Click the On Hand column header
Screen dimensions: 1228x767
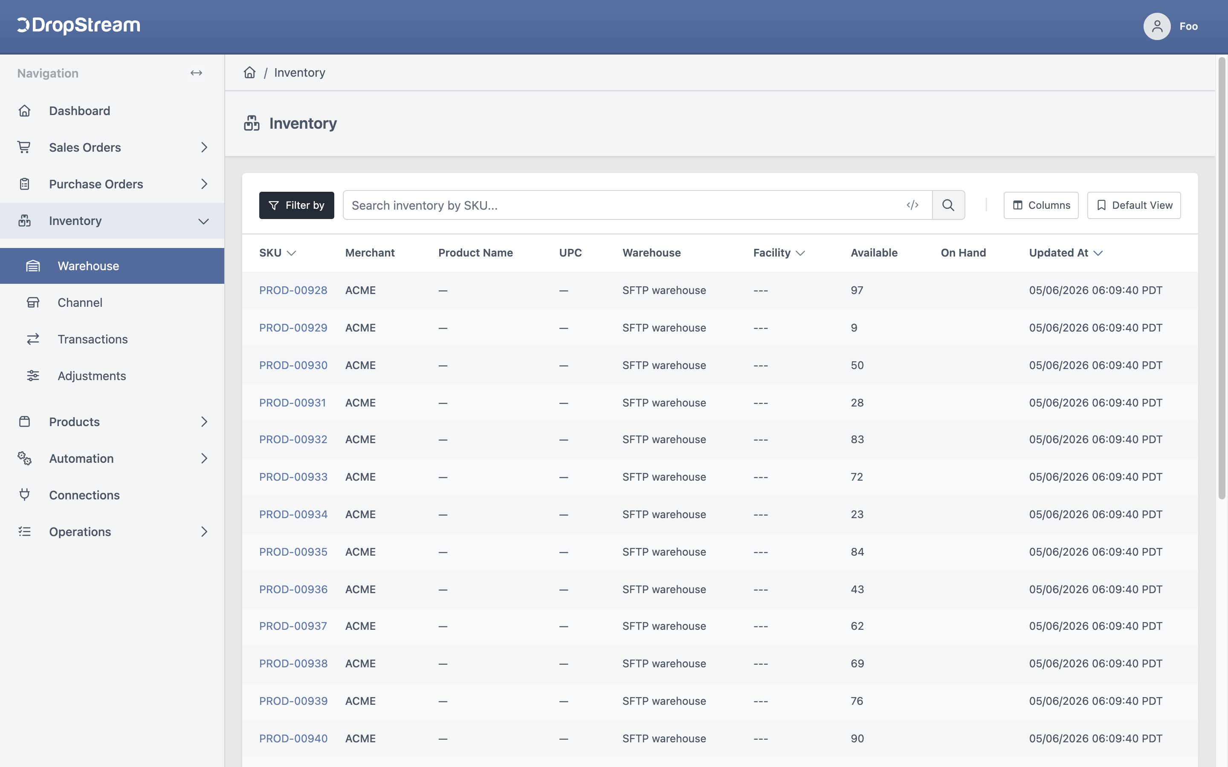click(963, 253)
